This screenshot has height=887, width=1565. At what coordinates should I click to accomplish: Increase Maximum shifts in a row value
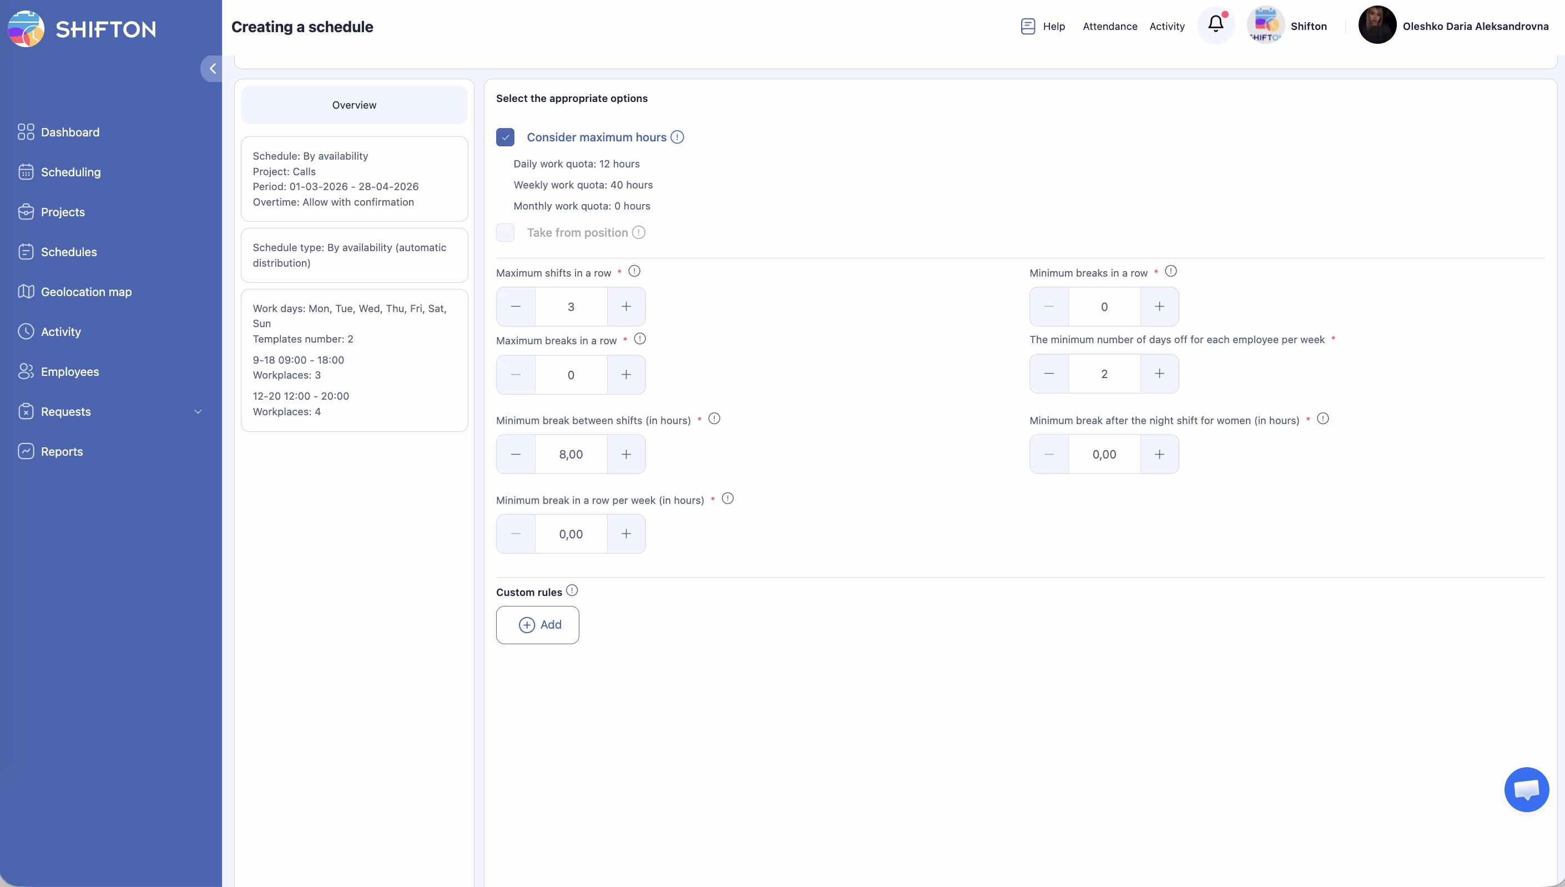tap(626, 307)
